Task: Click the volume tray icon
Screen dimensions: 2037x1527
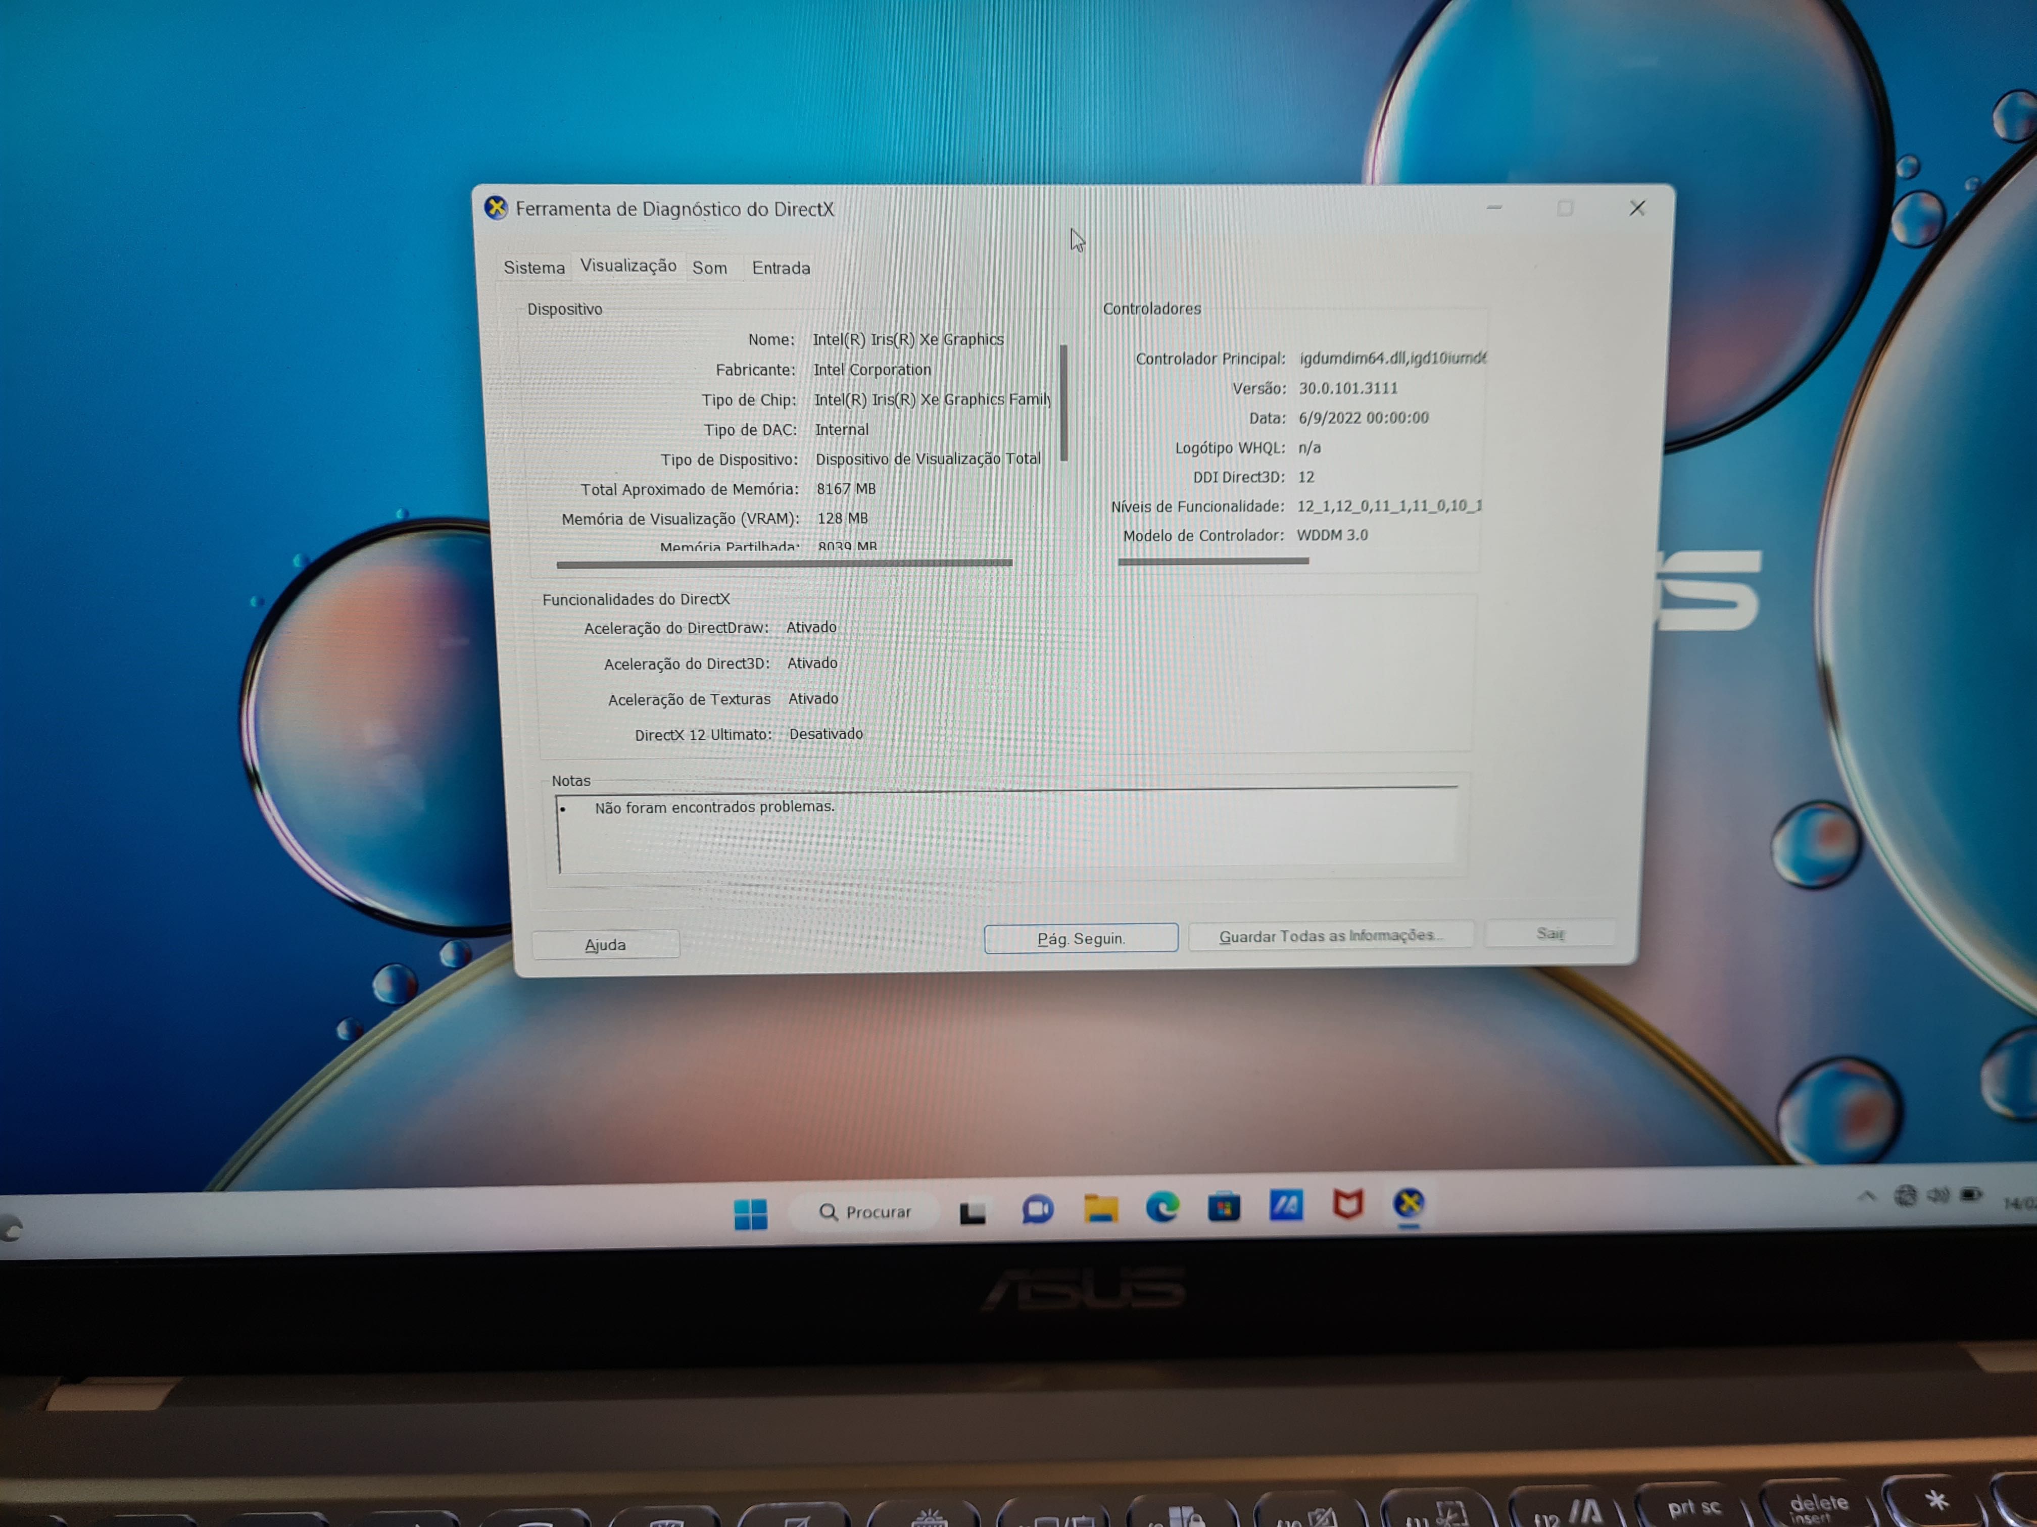Action: tap(1937, 1195)
